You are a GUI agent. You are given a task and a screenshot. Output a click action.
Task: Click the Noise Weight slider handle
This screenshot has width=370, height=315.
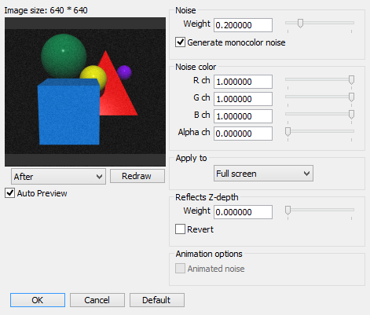click(300, 24)
